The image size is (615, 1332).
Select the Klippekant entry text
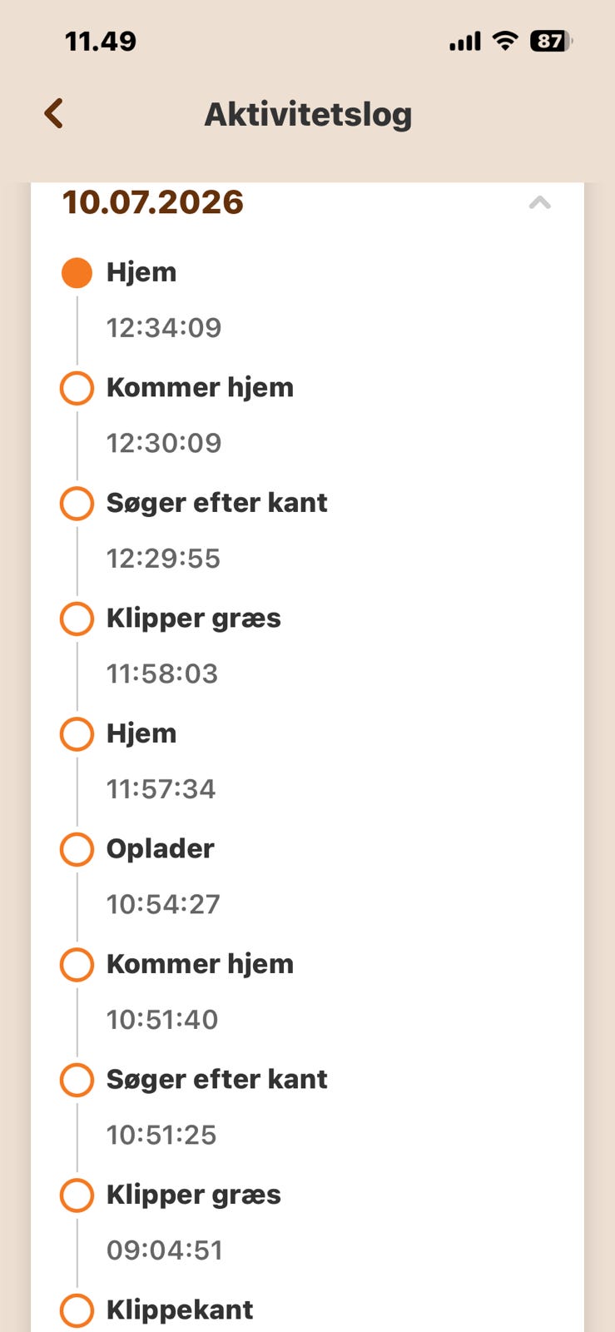[x=180, y=1310]
